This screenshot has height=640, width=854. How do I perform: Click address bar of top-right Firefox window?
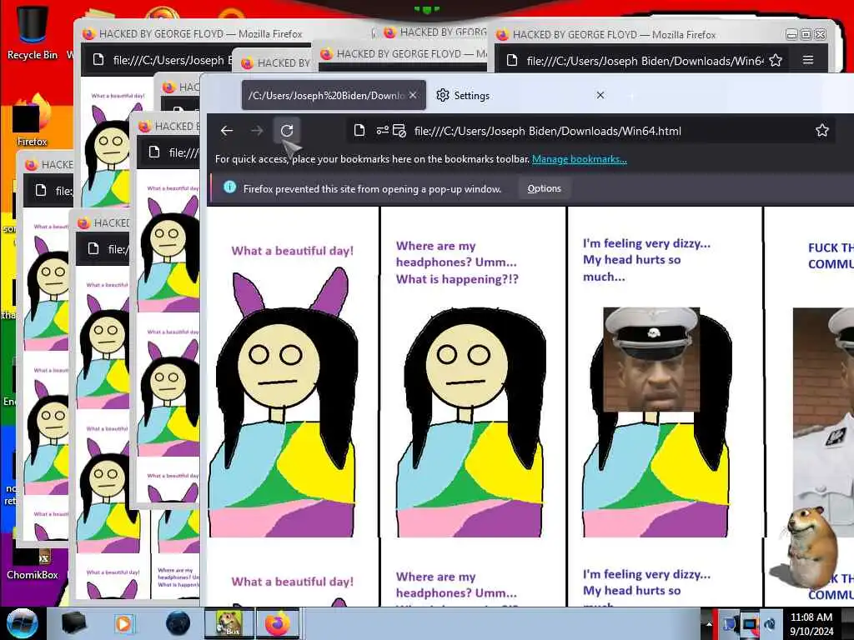pyautogui.click(x=645, y=60)
